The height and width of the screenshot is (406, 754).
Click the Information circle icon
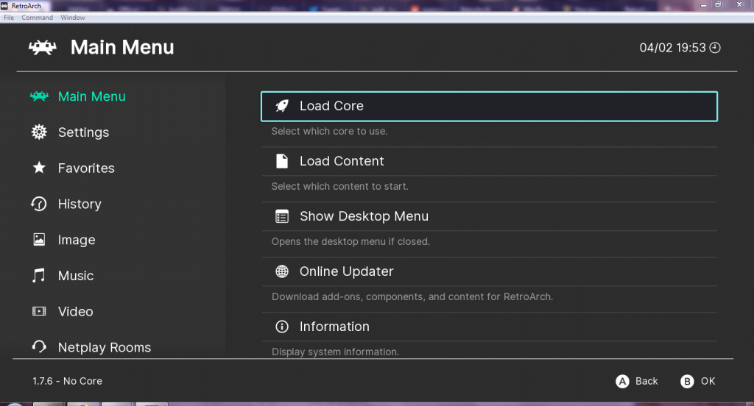(x=282, y=327)
